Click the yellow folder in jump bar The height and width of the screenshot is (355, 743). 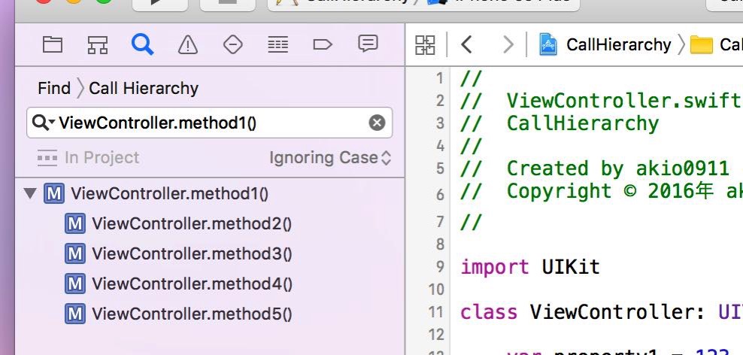point(702,45)
